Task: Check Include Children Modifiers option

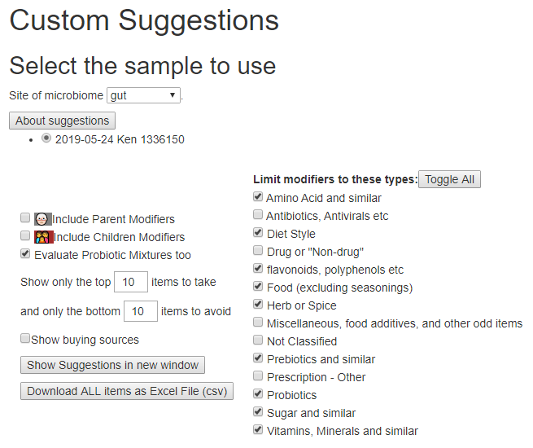Action: (x=26, y=236)
